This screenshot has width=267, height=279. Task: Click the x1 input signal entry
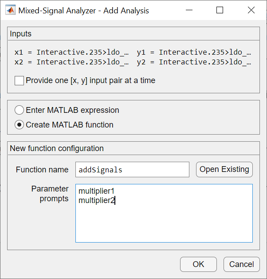tap(72, 52)
